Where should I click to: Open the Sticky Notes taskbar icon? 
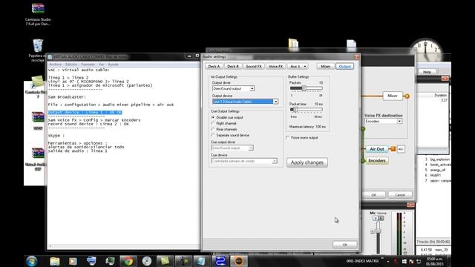tap(165, 261)
